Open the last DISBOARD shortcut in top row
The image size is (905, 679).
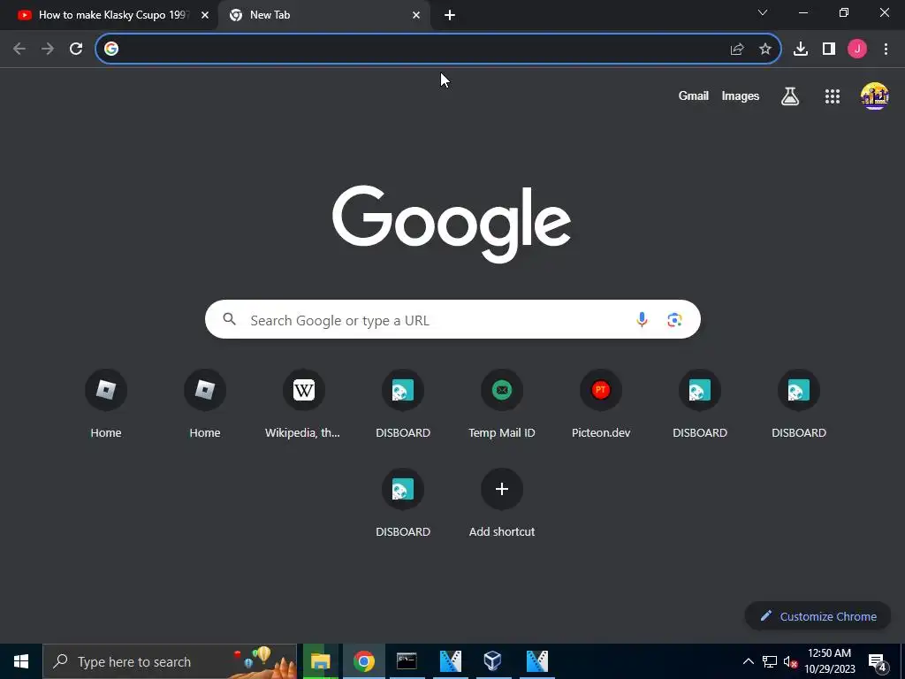(x=799, y=403)
